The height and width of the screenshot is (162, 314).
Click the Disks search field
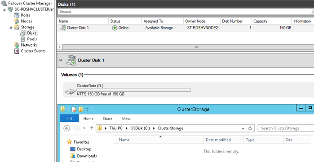184,12
